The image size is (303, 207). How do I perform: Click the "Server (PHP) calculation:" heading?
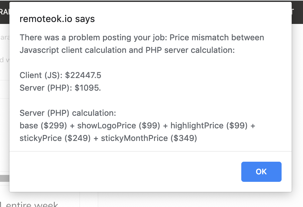[x=68, y=113]
